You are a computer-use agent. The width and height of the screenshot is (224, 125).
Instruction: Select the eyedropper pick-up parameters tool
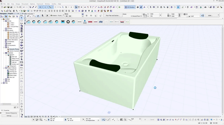[33, 7]
